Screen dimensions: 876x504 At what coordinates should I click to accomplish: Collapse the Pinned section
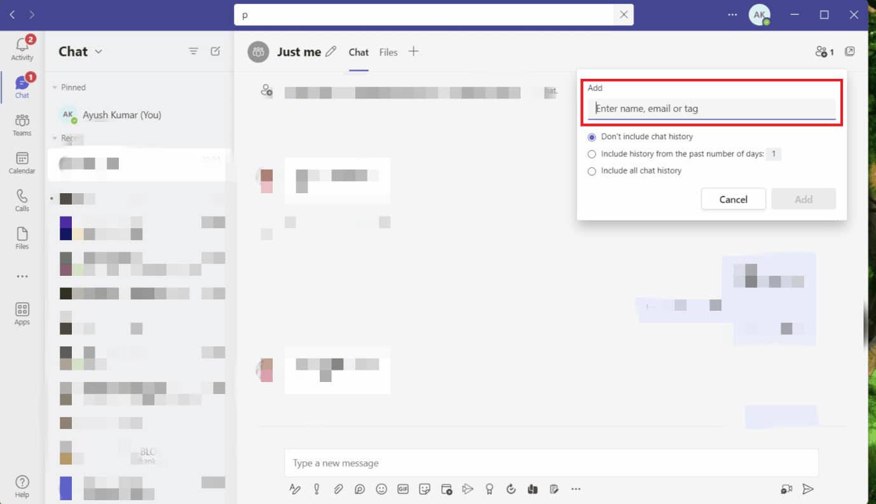[55, 88]
